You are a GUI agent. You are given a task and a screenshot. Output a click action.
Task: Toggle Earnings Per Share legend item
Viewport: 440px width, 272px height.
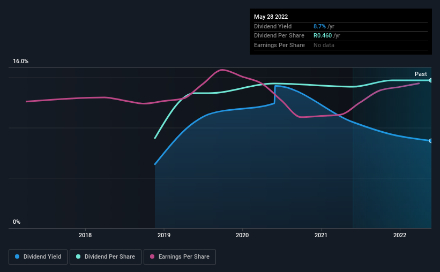180,256
